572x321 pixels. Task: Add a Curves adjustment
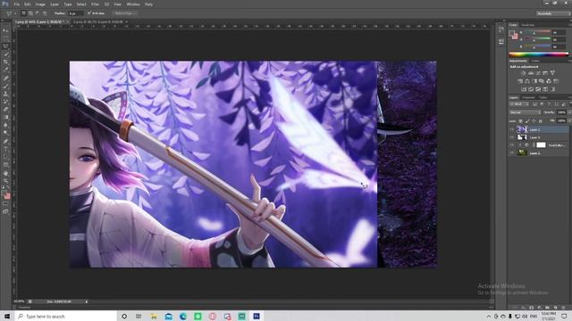tap(538, 73)
